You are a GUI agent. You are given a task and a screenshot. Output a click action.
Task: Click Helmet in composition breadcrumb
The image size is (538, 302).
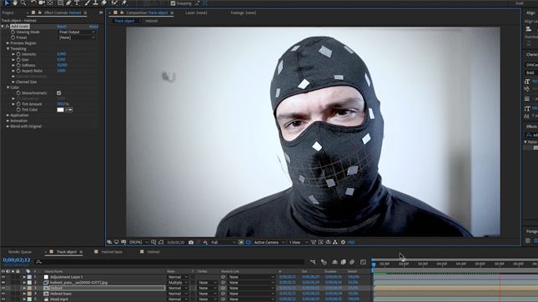point(151,21)
